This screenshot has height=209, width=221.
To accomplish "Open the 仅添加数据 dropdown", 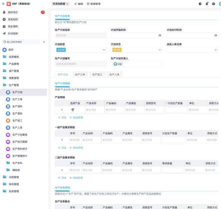I will [60, 4].
